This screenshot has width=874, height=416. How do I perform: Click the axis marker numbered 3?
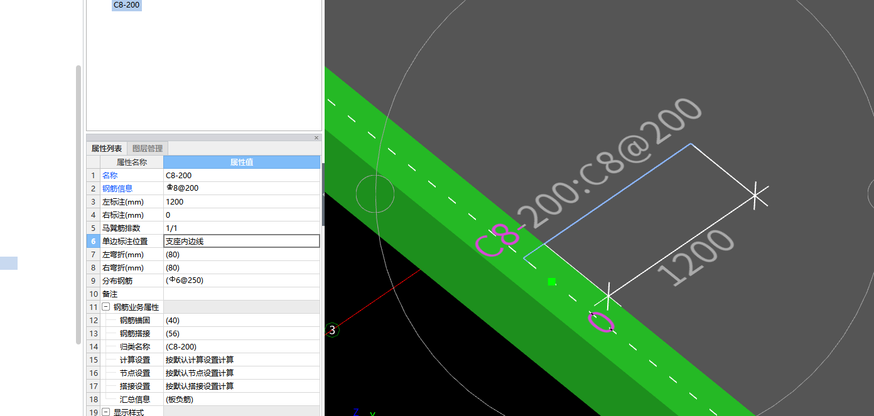click(x=332, y=330)
